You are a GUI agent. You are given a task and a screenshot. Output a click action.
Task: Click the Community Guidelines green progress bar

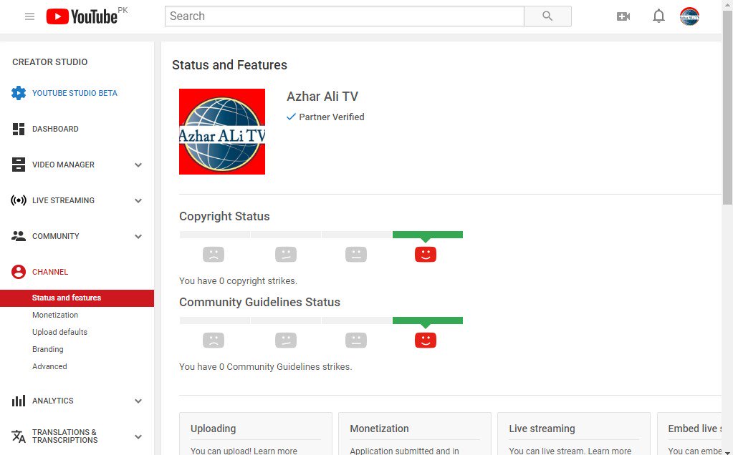[x=428, y=321]
